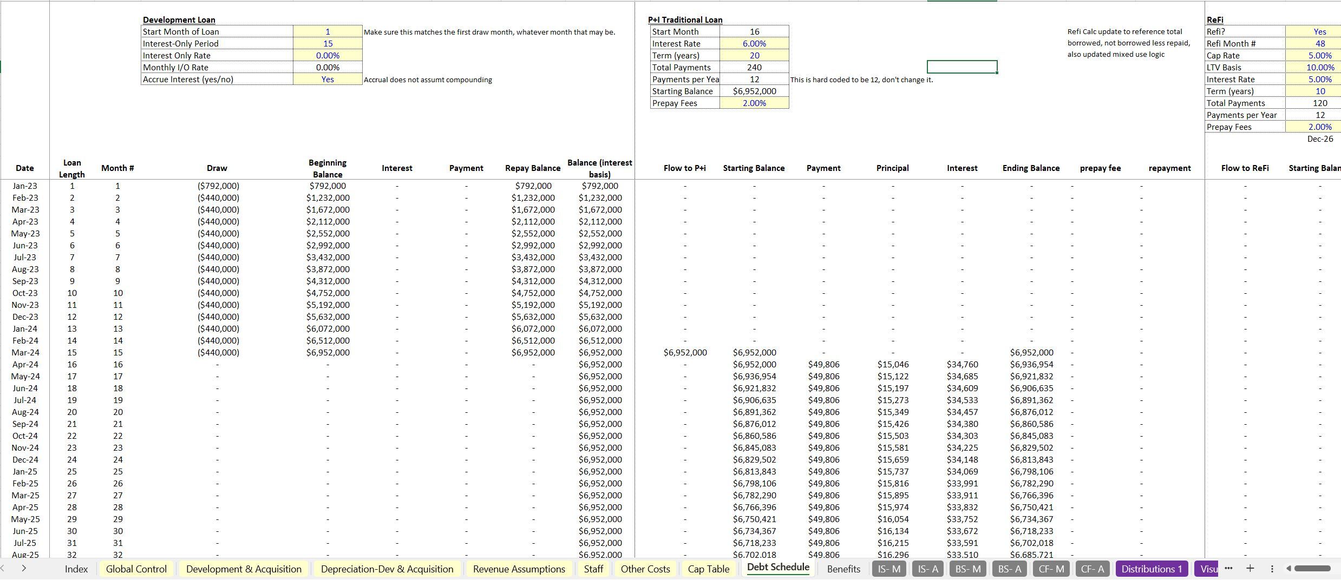This screenshot has width=1341, height=580.
Task: Select the Monthly I/O Rate value cell
Action: 328,68
